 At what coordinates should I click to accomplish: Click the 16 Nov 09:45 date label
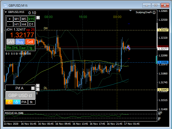(63, 124)
